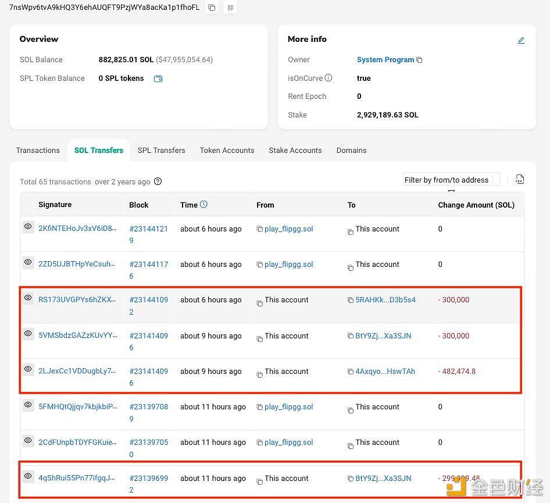Open play_flipgg.sol in 5FMHQtQjjqv row

click(x=289, y=407)
